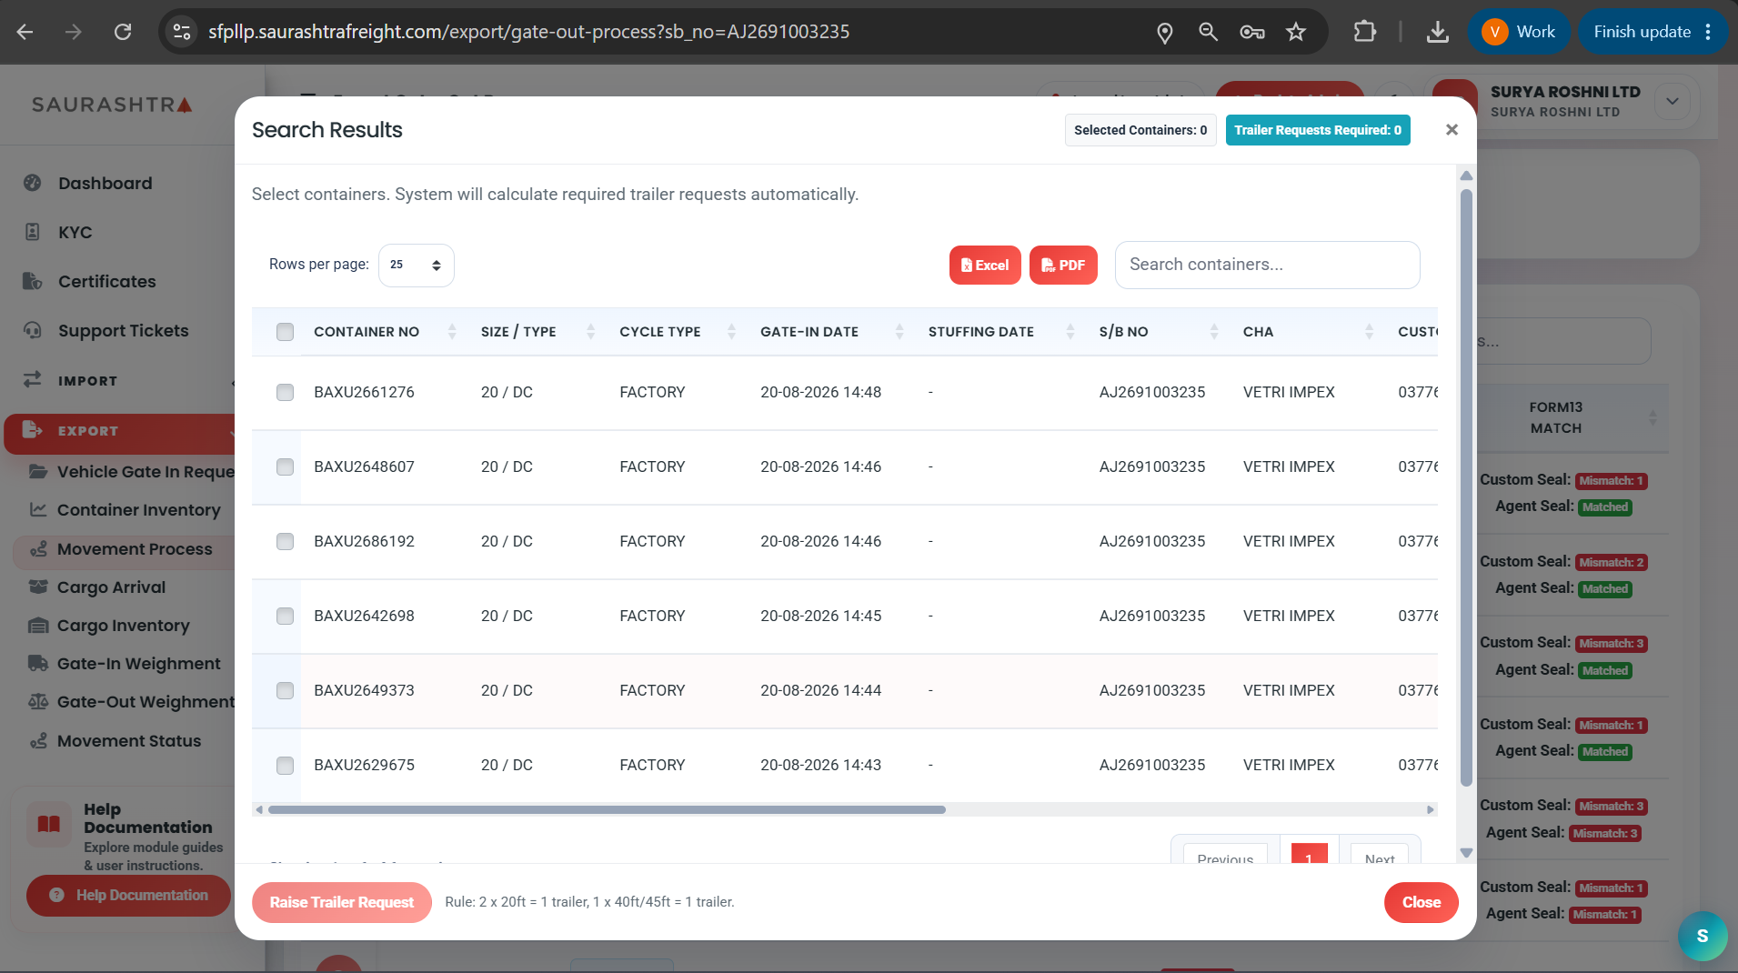This screenshot has height=973, width=1738.
Task: Click the KYC sidebar icon
Action: pos(33,232)
